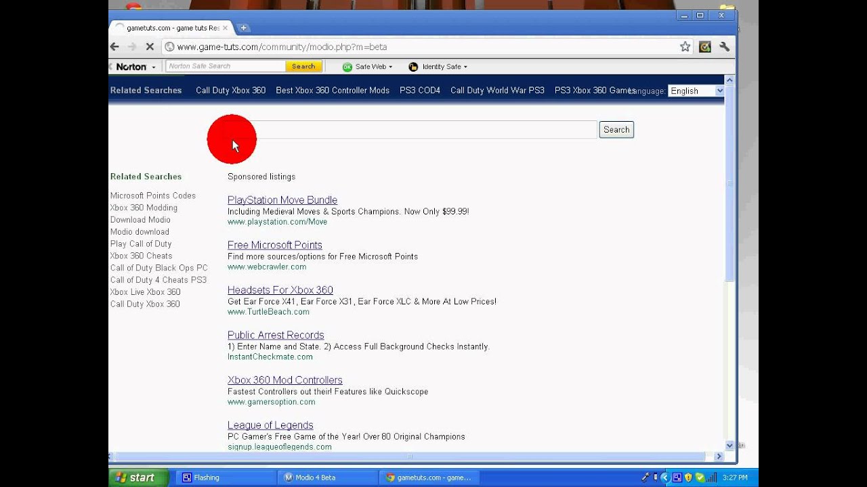Viewport: 867px width, 487px height.
Task: Click www.gamersoption.com URL
Action: 271,402
